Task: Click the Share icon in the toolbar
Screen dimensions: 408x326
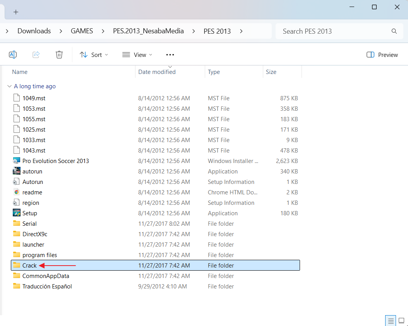Action: tap(36, 55)
